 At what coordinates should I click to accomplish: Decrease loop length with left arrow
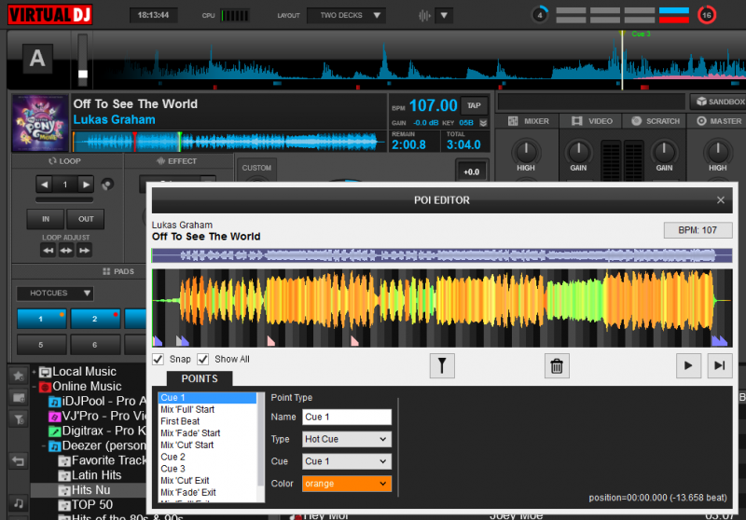(x=44, y=185)
